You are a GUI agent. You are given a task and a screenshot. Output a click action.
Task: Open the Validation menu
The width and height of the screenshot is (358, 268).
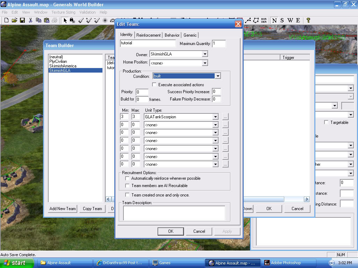[87, 12]
